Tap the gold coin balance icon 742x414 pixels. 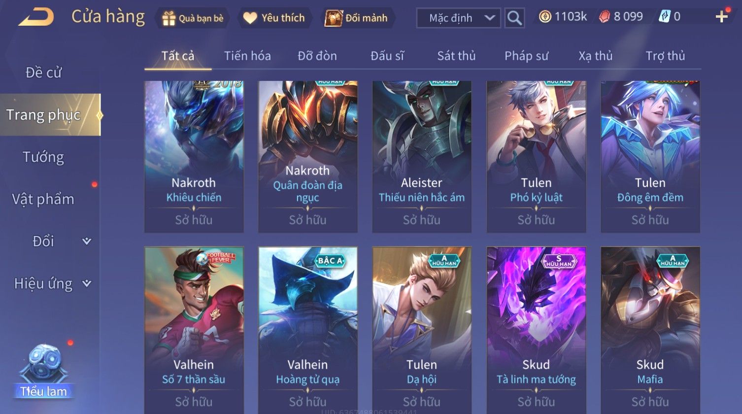pos(545,17)
